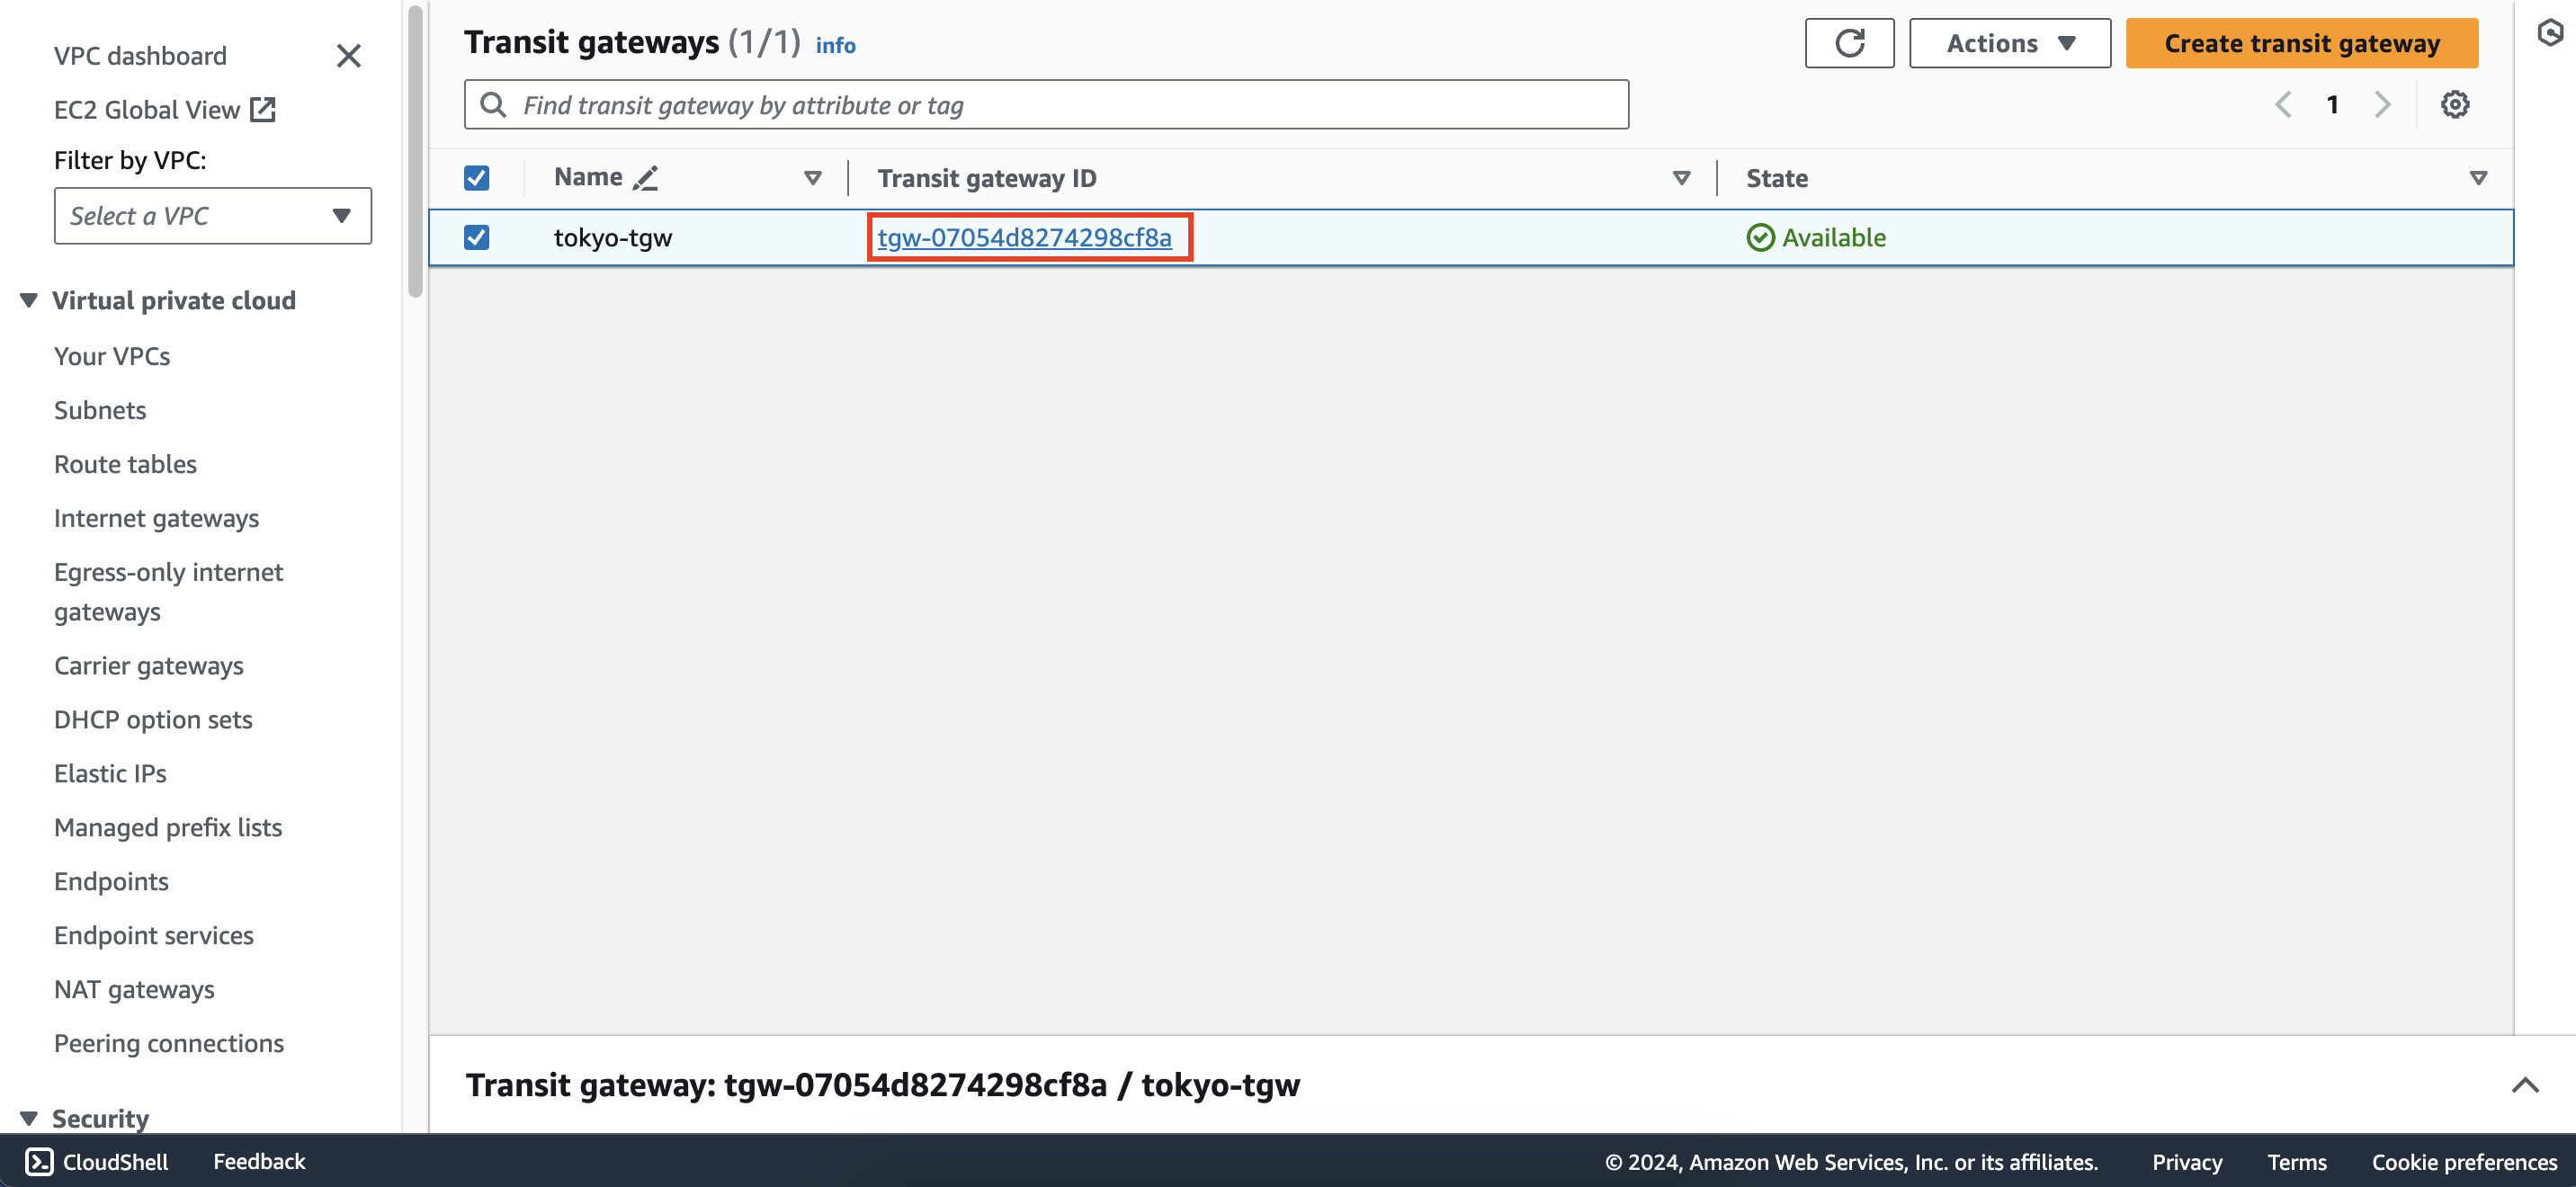Viewport: 2576px width, 1187px height.
Task: Click the Available state cell
Action: tap(1816, 237)
